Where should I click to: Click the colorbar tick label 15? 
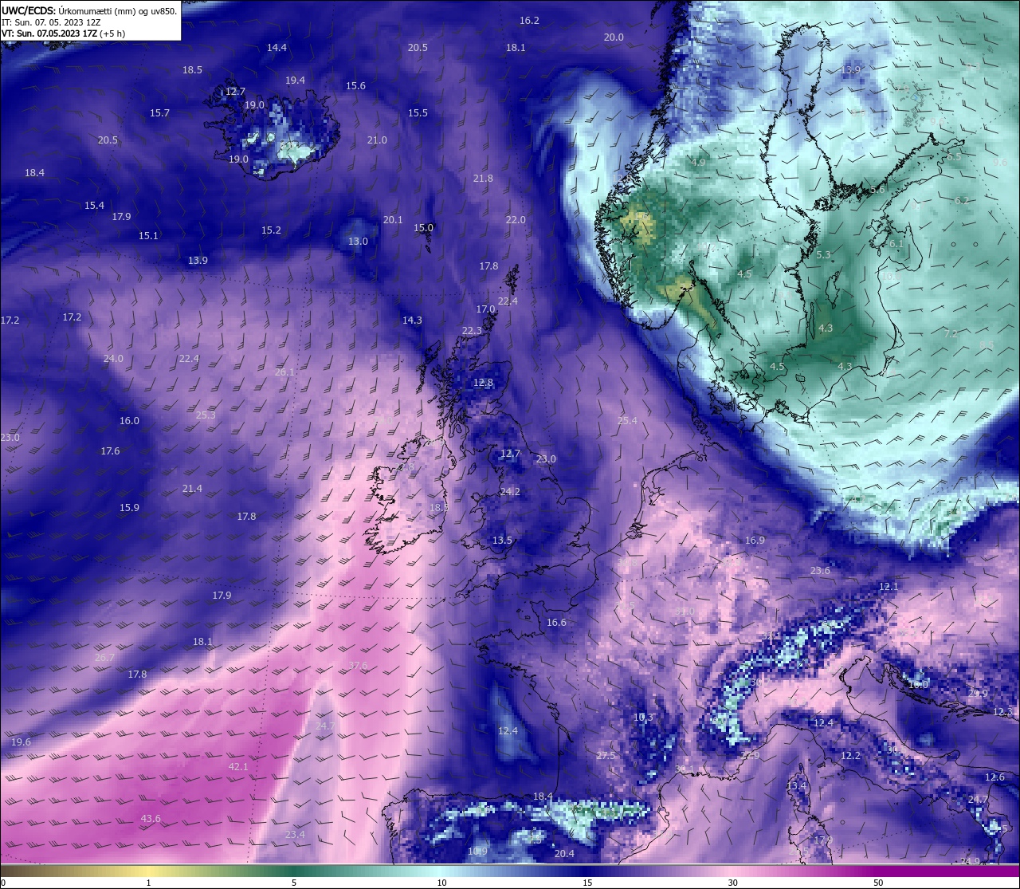click(x=587, y=883)
